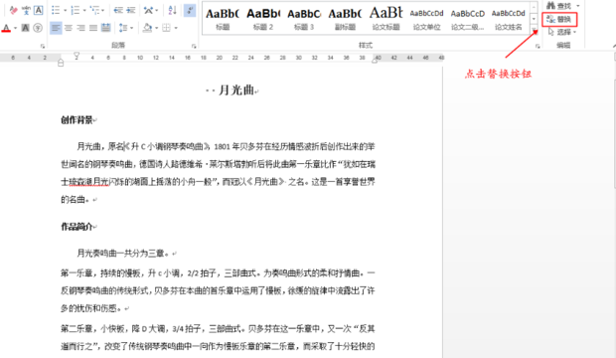Toggle Show/Hide paragraph marks
Viewport: 616px width, 358px height.
click(x=190, y=10)
